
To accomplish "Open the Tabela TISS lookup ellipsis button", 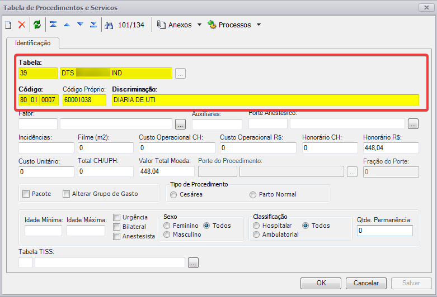I will pyautogui.click(x=193, y=262).
